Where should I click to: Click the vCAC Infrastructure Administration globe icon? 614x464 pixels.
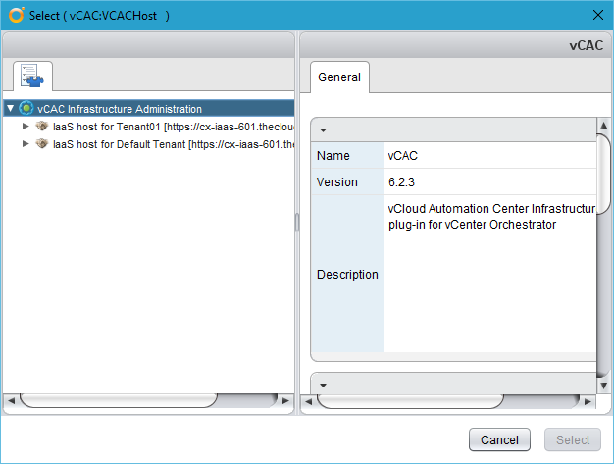[26, 109]
